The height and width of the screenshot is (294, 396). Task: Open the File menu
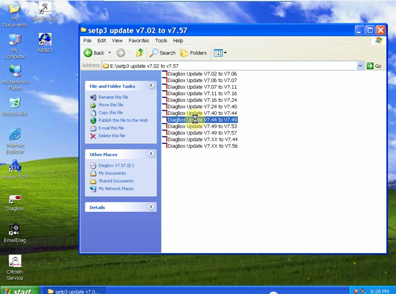click(x=87, y=41)
